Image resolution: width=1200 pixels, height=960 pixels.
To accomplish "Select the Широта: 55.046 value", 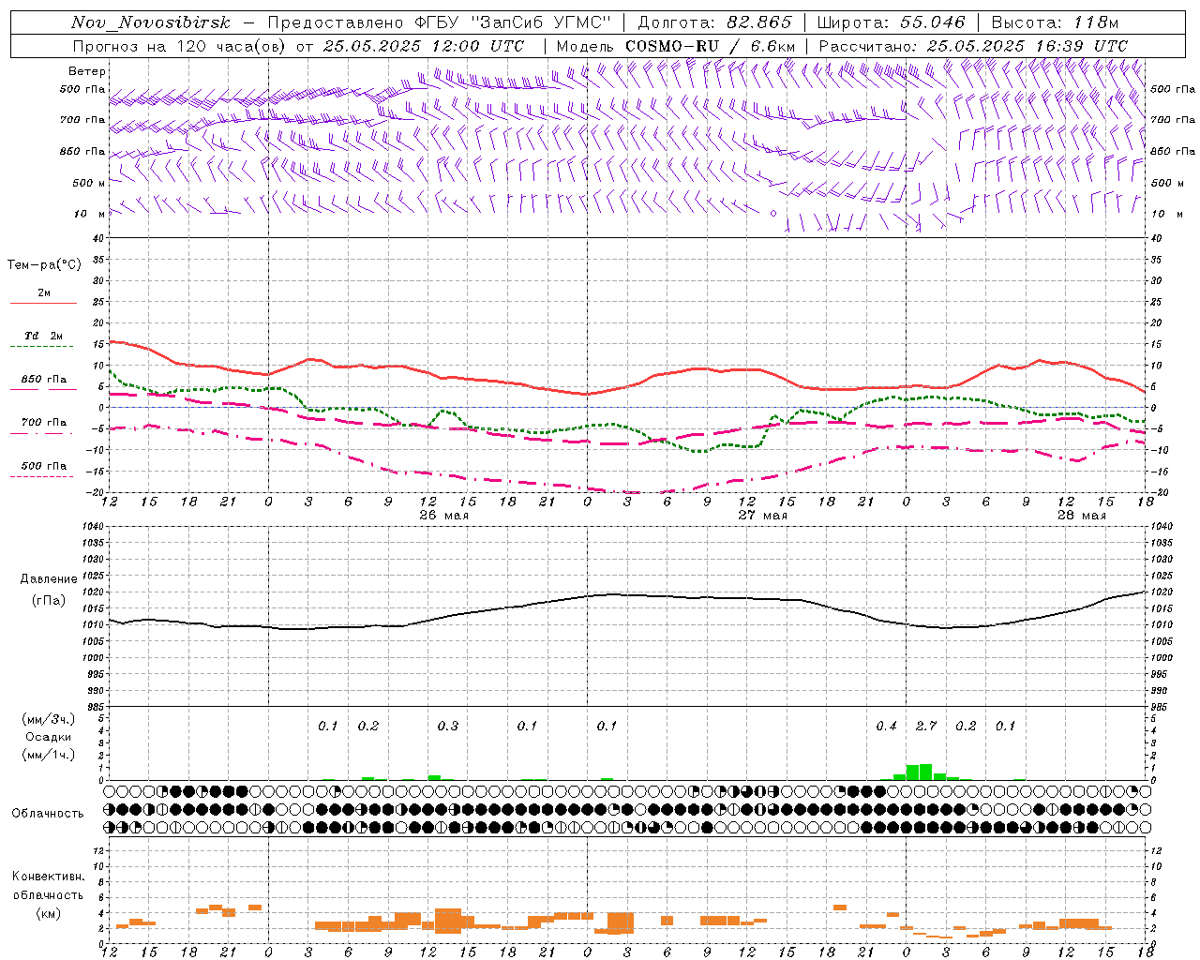I will (x=891, y=22).
